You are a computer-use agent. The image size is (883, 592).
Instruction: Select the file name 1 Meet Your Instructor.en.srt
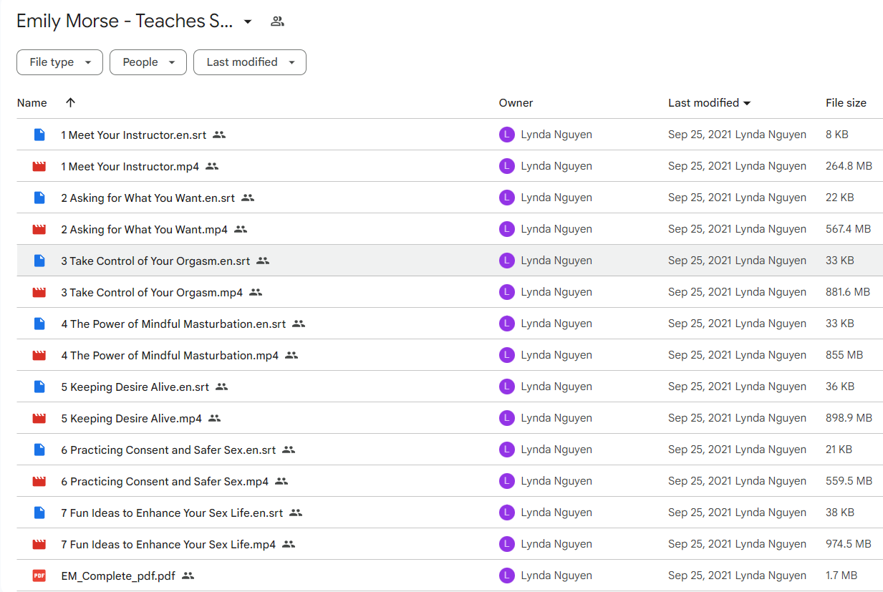click(134, 135)
